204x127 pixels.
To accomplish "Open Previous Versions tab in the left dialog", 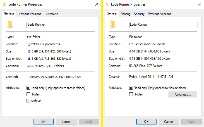I will [29, 14].
